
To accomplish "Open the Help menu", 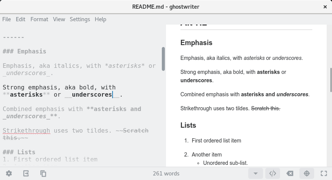I will point(100,19).
